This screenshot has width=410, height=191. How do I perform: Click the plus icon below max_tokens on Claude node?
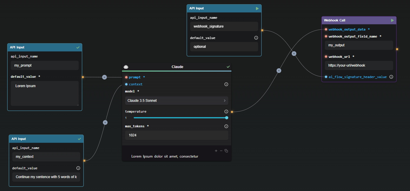(x=216, y=151)
